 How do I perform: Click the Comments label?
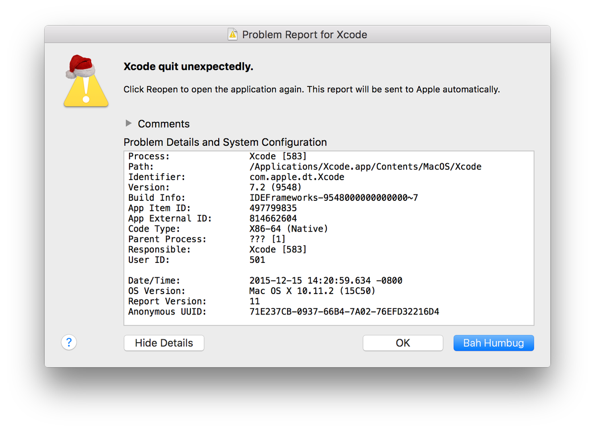pyautogui.click(x=164, y=124)
